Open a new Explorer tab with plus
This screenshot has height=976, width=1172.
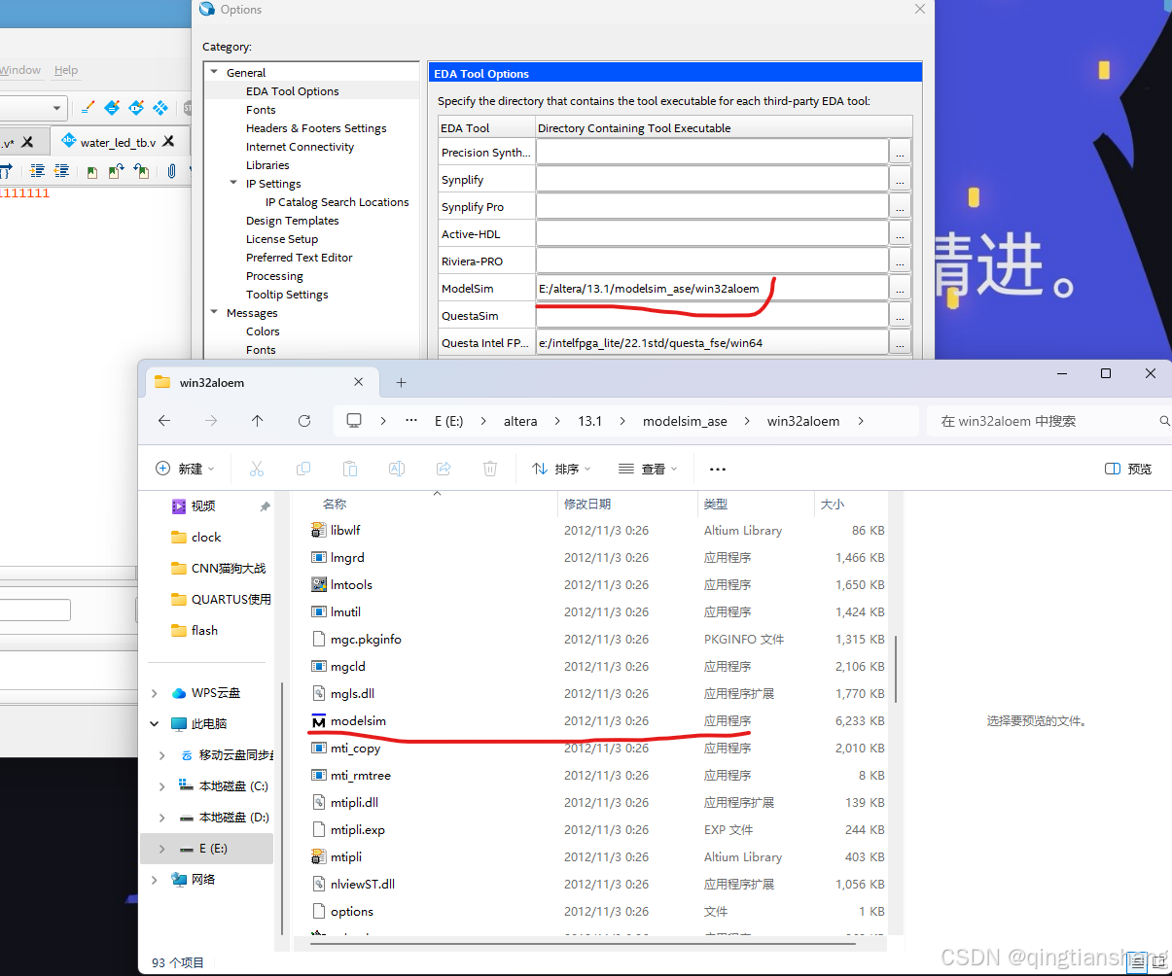[x=401, y=382]
